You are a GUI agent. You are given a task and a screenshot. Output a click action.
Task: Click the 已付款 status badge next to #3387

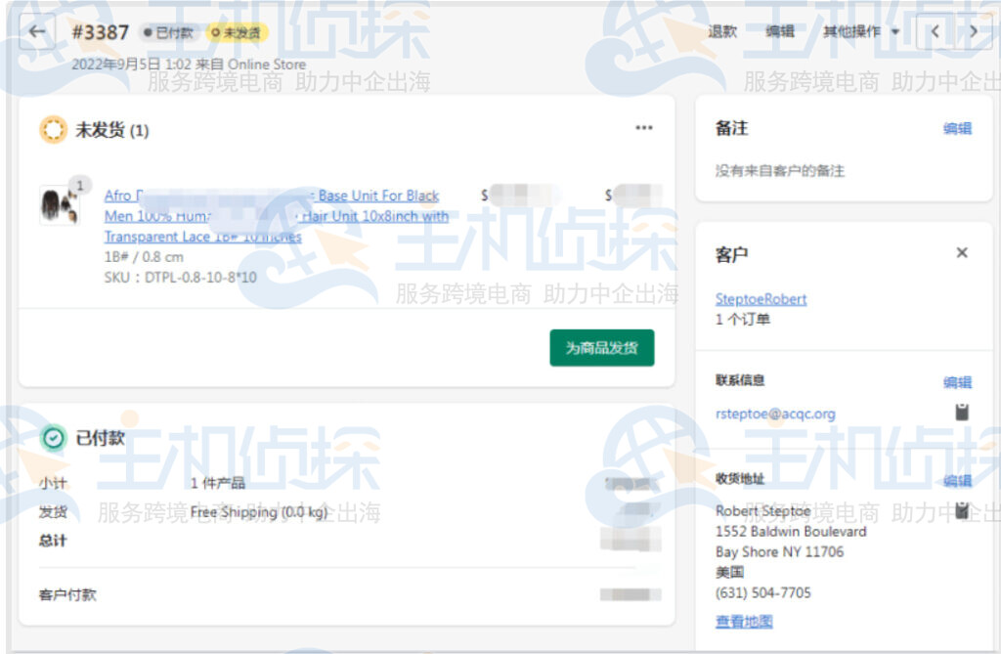point(166,32)
